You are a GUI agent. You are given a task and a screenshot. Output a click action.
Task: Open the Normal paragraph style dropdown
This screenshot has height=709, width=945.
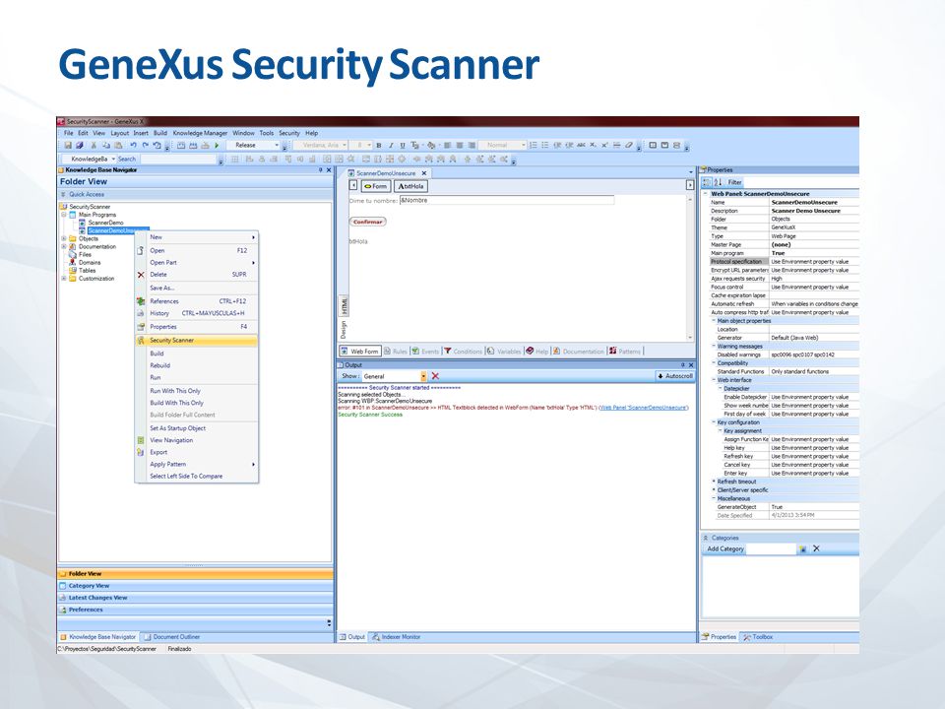tap(523, 146)
